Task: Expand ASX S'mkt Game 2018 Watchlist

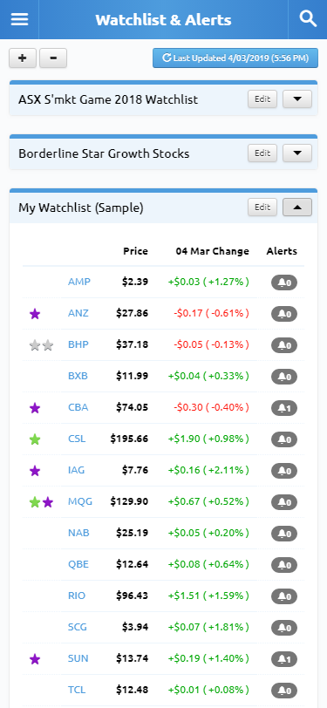Action: pos(297,99)
